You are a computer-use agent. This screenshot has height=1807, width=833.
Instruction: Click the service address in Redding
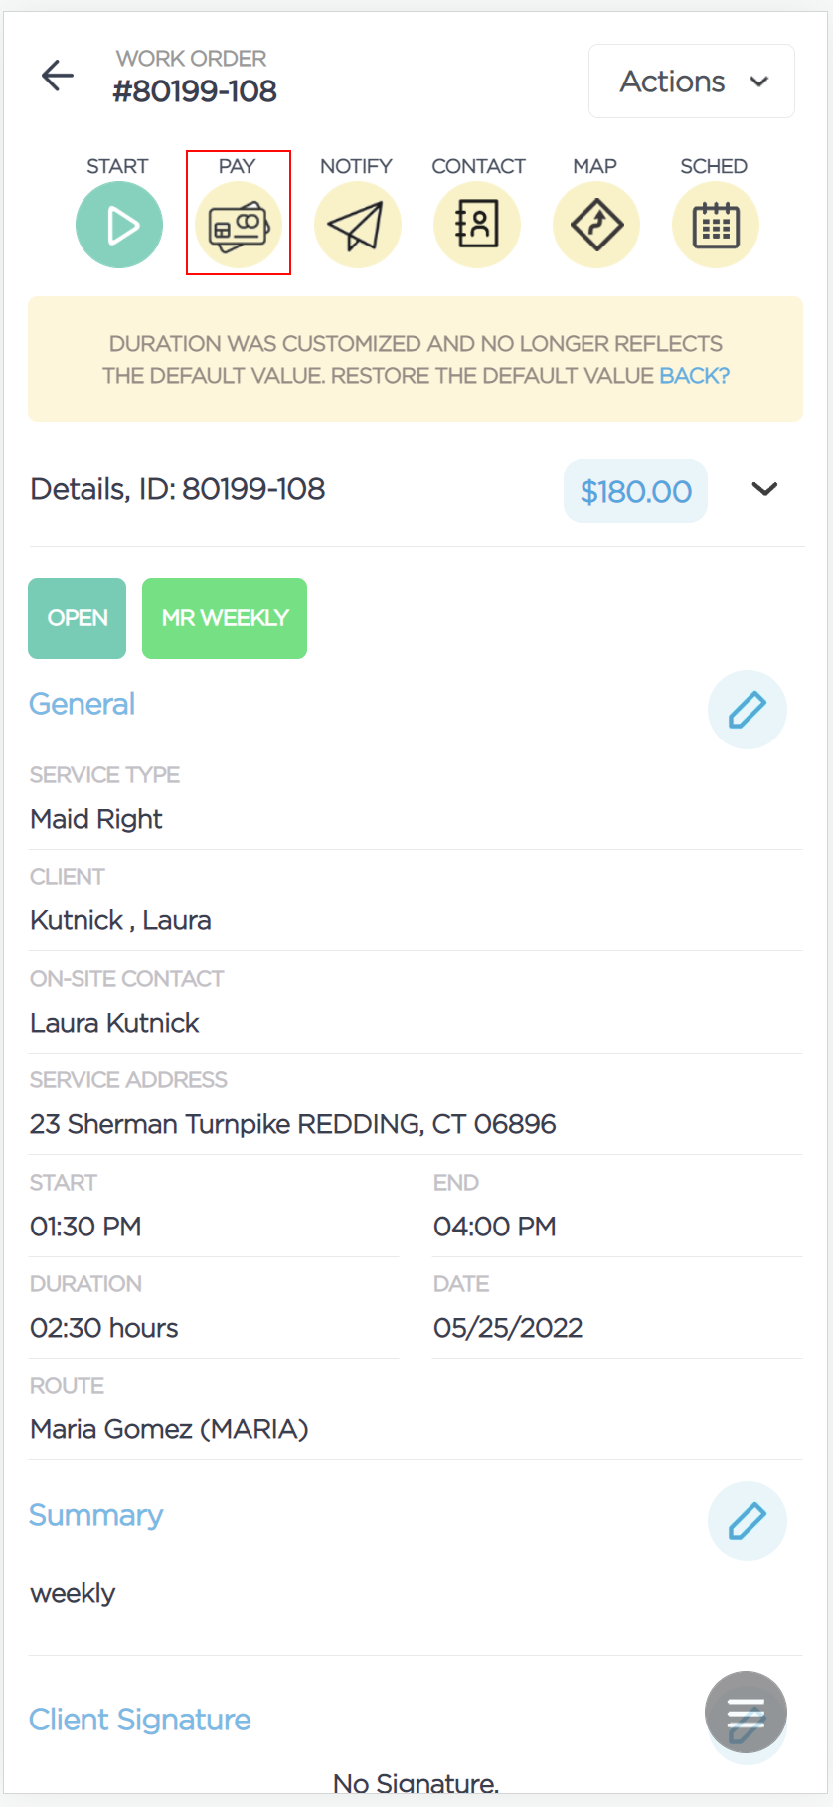pos(293,1124)
